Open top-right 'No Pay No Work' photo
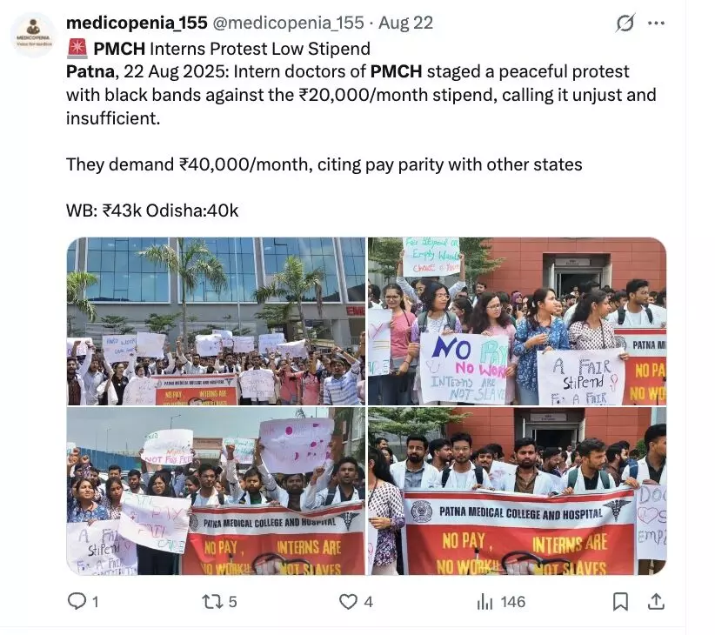This screenshot has width=715, height=635. (x=517, y=321)
